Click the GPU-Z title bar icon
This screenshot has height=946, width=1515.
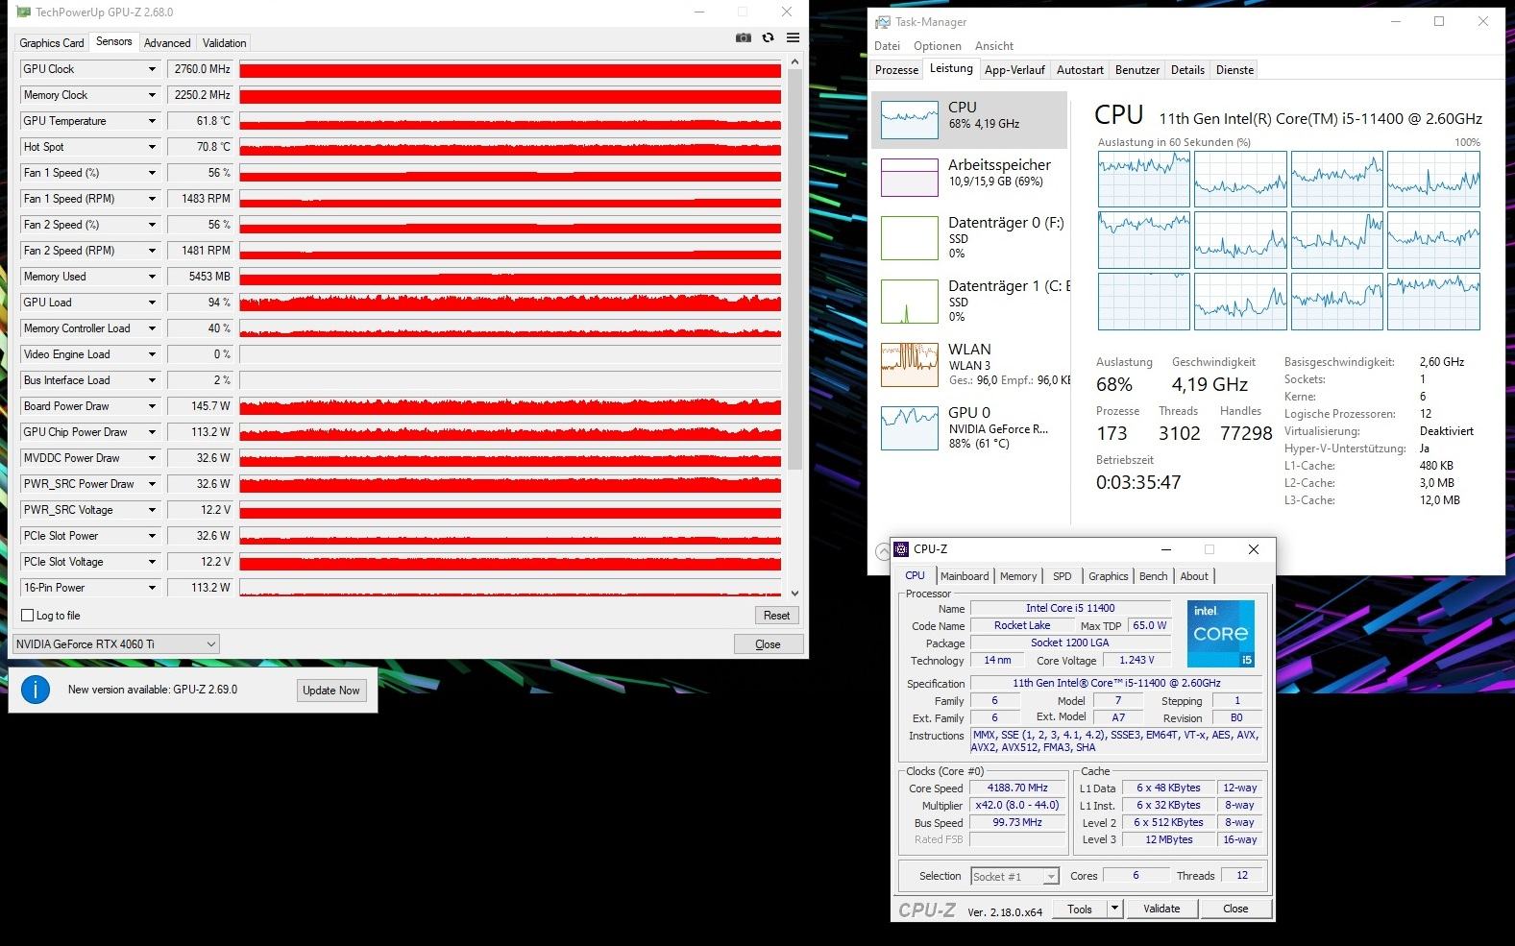click(23, 12)
